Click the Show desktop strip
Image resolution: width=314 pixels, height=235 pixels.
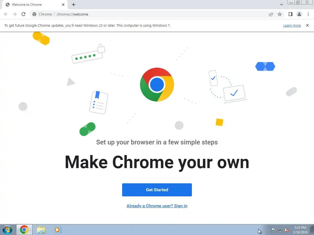[312, 230]
